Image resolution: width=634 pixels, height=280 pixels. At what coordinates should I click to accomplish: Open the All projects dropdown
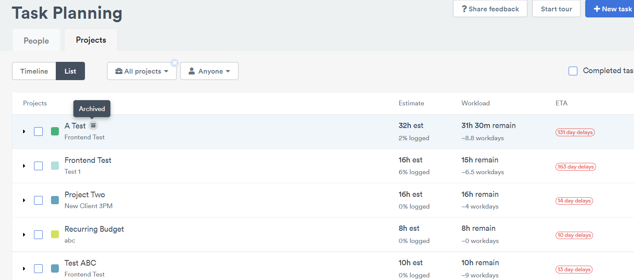click(x=142, y=71)
